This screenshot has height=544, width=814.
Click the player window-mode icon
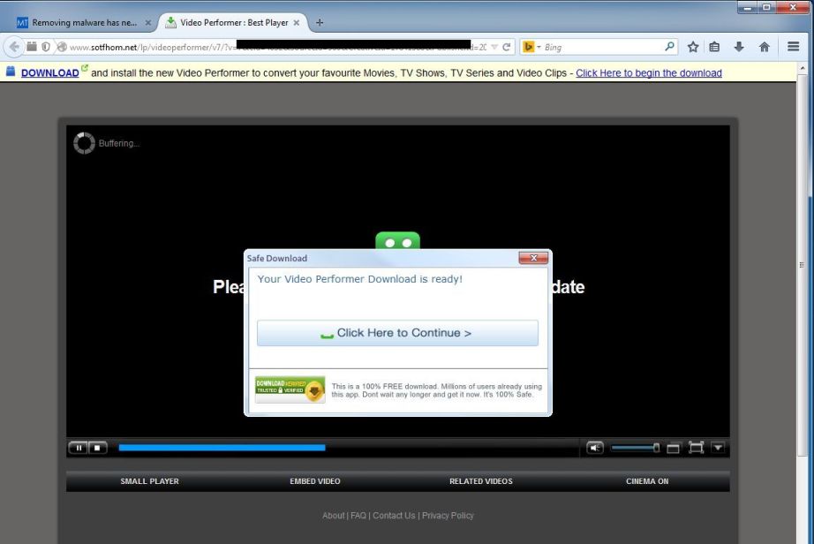[673, 448]
